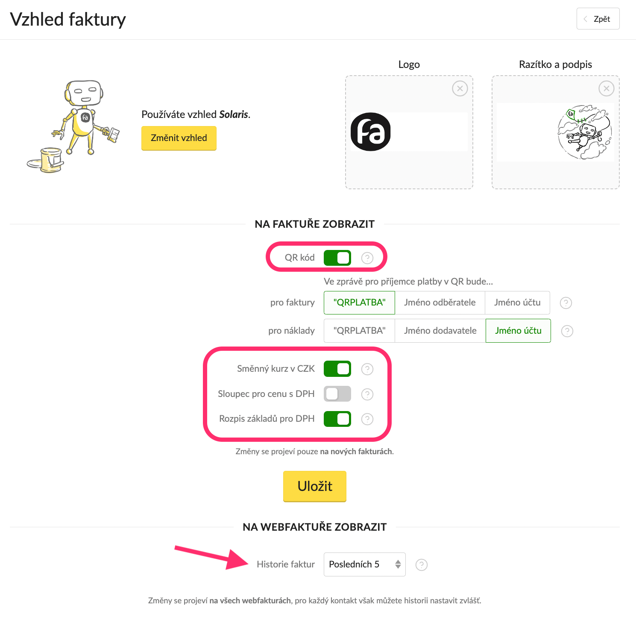636x617 pixels.
Task: Remove the uploaded logo image
Action: pos(460,88)
